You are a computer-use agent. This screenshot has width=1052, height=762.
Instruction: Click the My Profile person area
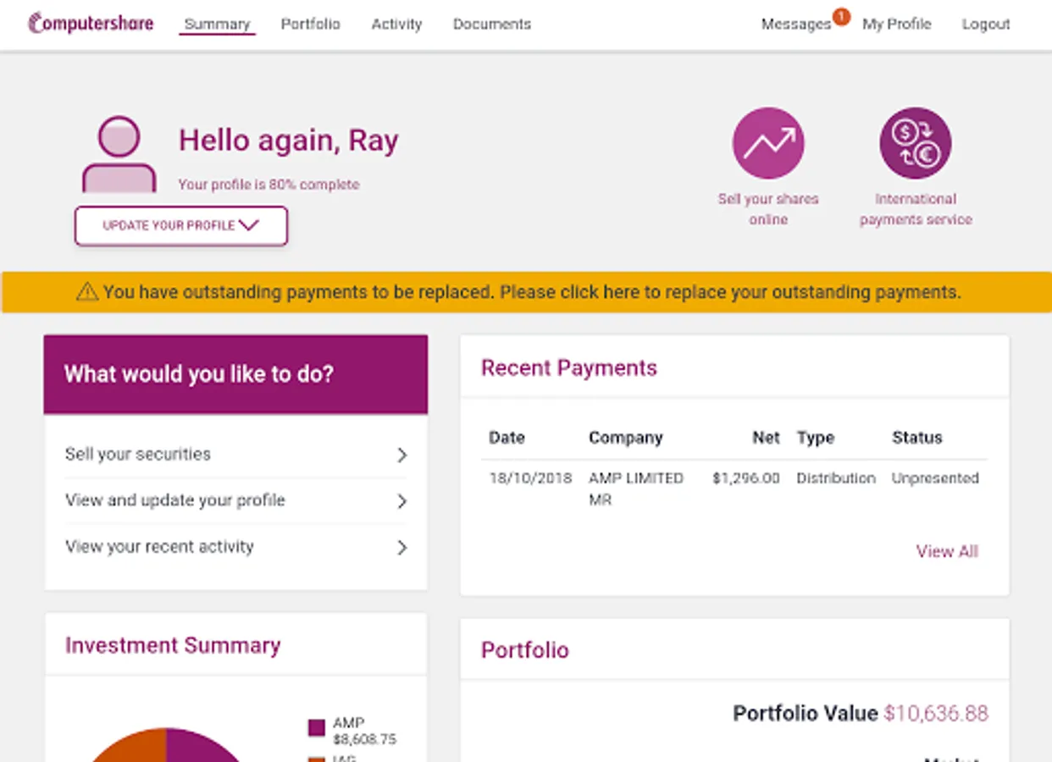coord(895,24)
